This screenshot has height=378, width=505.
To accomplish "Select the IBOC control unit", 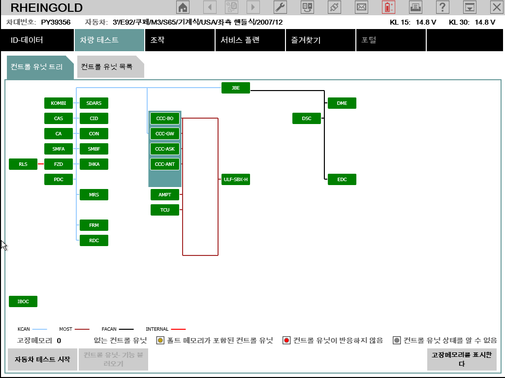I will [x=23, y=302].
